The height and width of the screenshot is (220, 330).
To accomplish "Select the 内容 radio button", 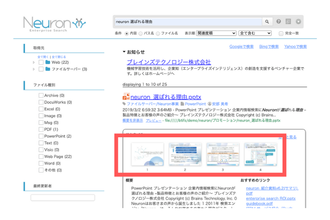I will point(127,33).
